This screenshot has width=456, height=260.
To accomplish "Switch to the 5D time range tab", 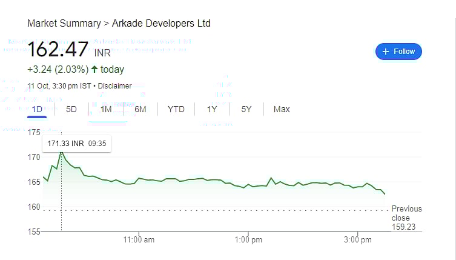I will point(71,109).
